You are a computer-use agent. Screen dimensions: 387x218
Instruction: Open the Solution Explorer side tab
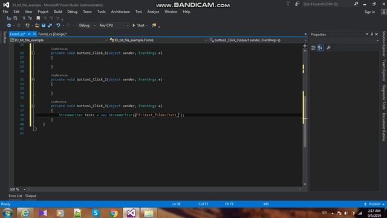click(384, 44)
